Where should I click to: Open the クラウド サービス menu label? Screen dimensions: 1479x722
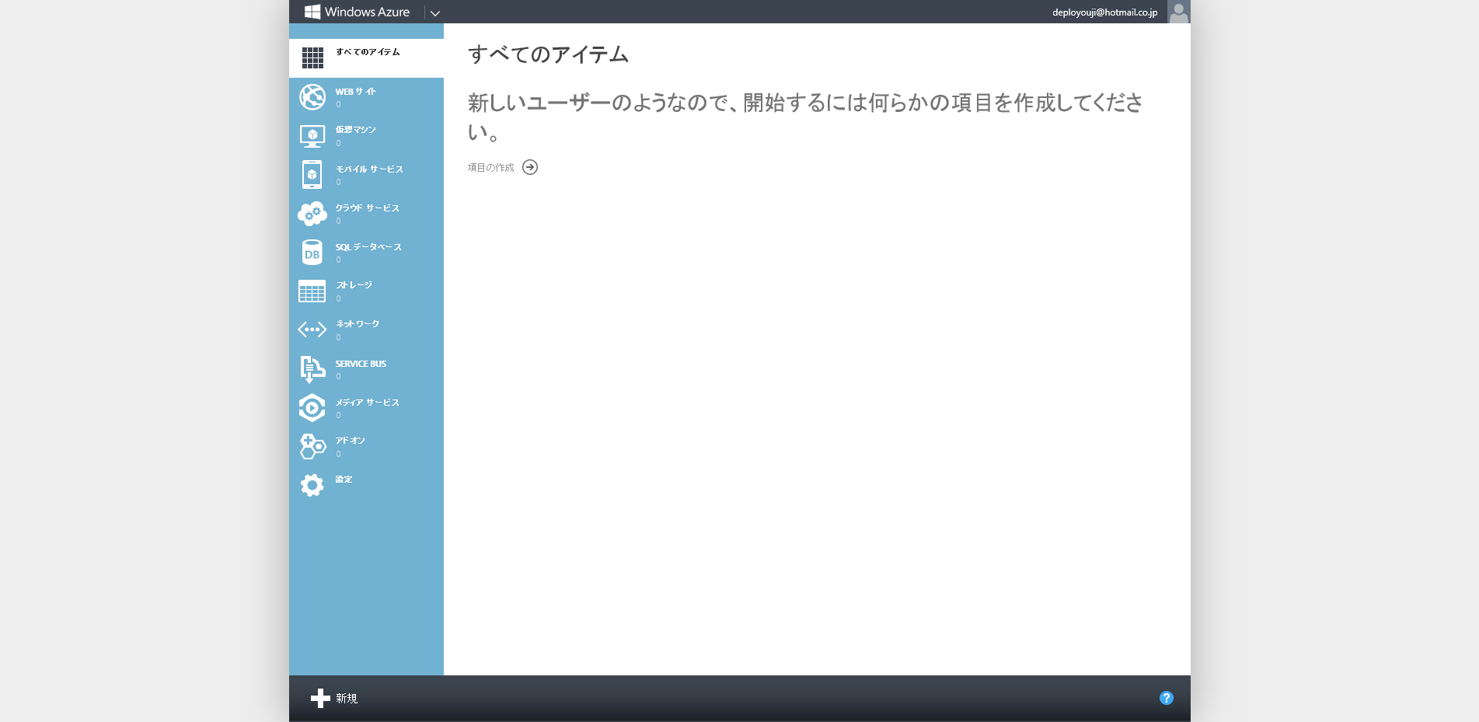pyautogui.click(x=368, y=208)
